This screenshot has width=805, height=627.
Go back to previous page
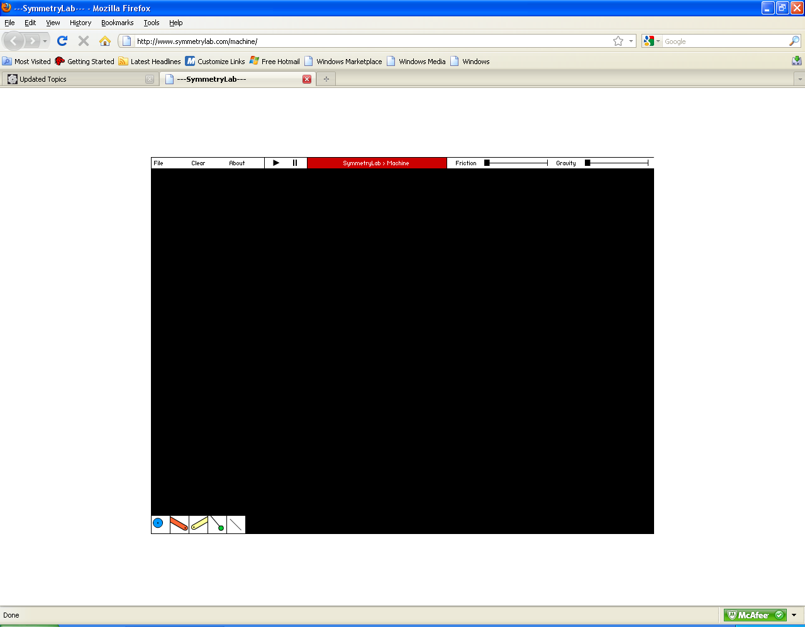pos(14,41)
